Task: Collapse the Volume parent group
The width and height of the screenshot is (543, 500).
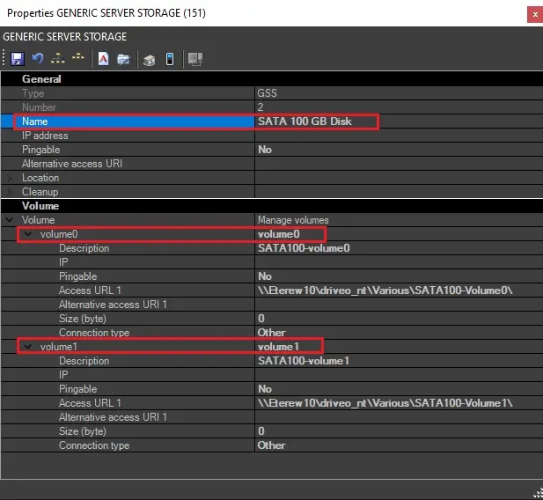Action: click(10, 220)
